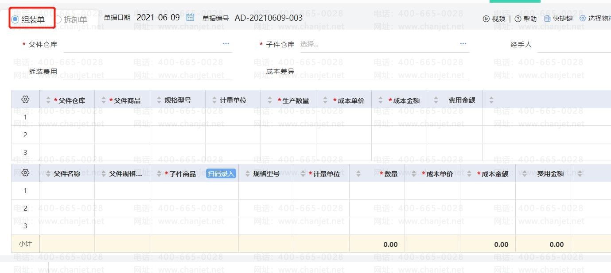The height and width of the screenshot is (273, 611).
Task: Sort child table 规格型号 column
Action: coord(248,174)
